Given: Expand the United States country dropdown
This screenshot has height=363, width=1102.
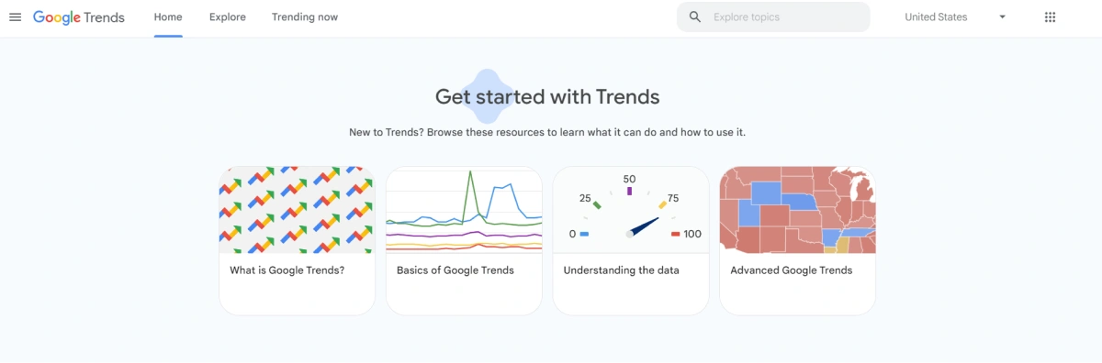Looking at the screenshot, I should 956,17.
